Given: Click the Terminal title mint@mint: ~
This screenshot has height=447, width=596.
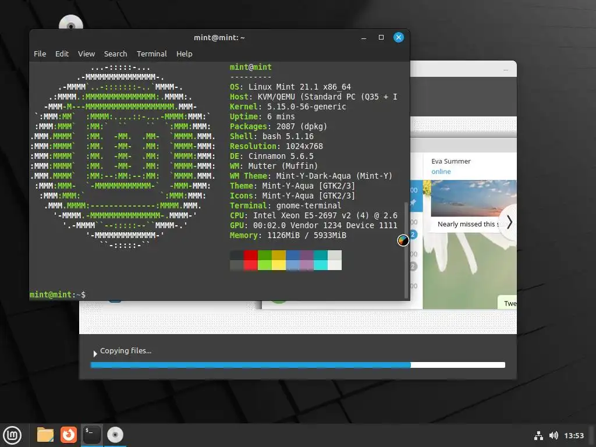Looking at the screenshot, I should click(219, 38).
